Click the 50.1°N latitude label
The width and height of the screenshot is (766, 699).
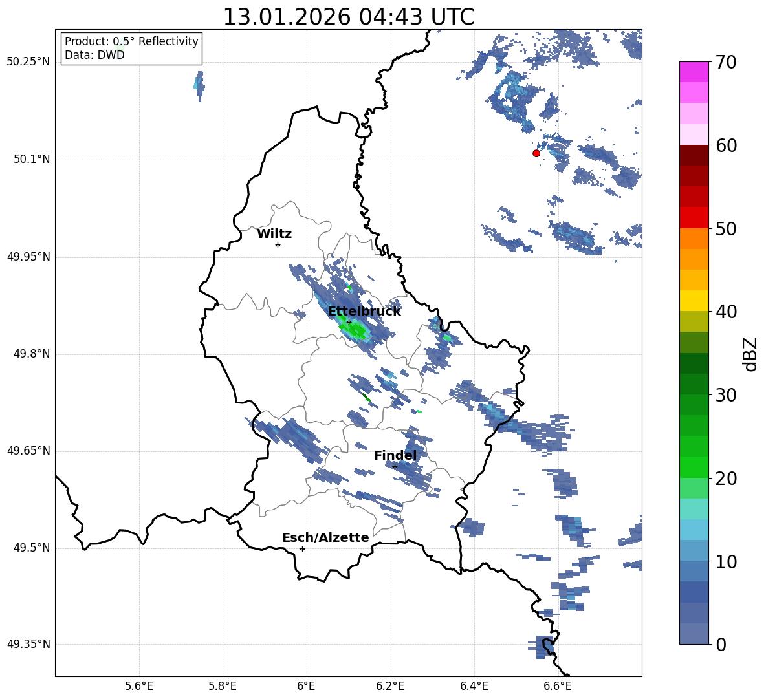[31, 160]
